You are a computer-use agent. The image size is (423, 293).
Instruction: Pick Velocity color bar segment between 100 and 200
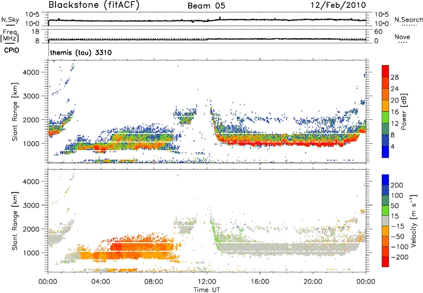tap(385, 190)
